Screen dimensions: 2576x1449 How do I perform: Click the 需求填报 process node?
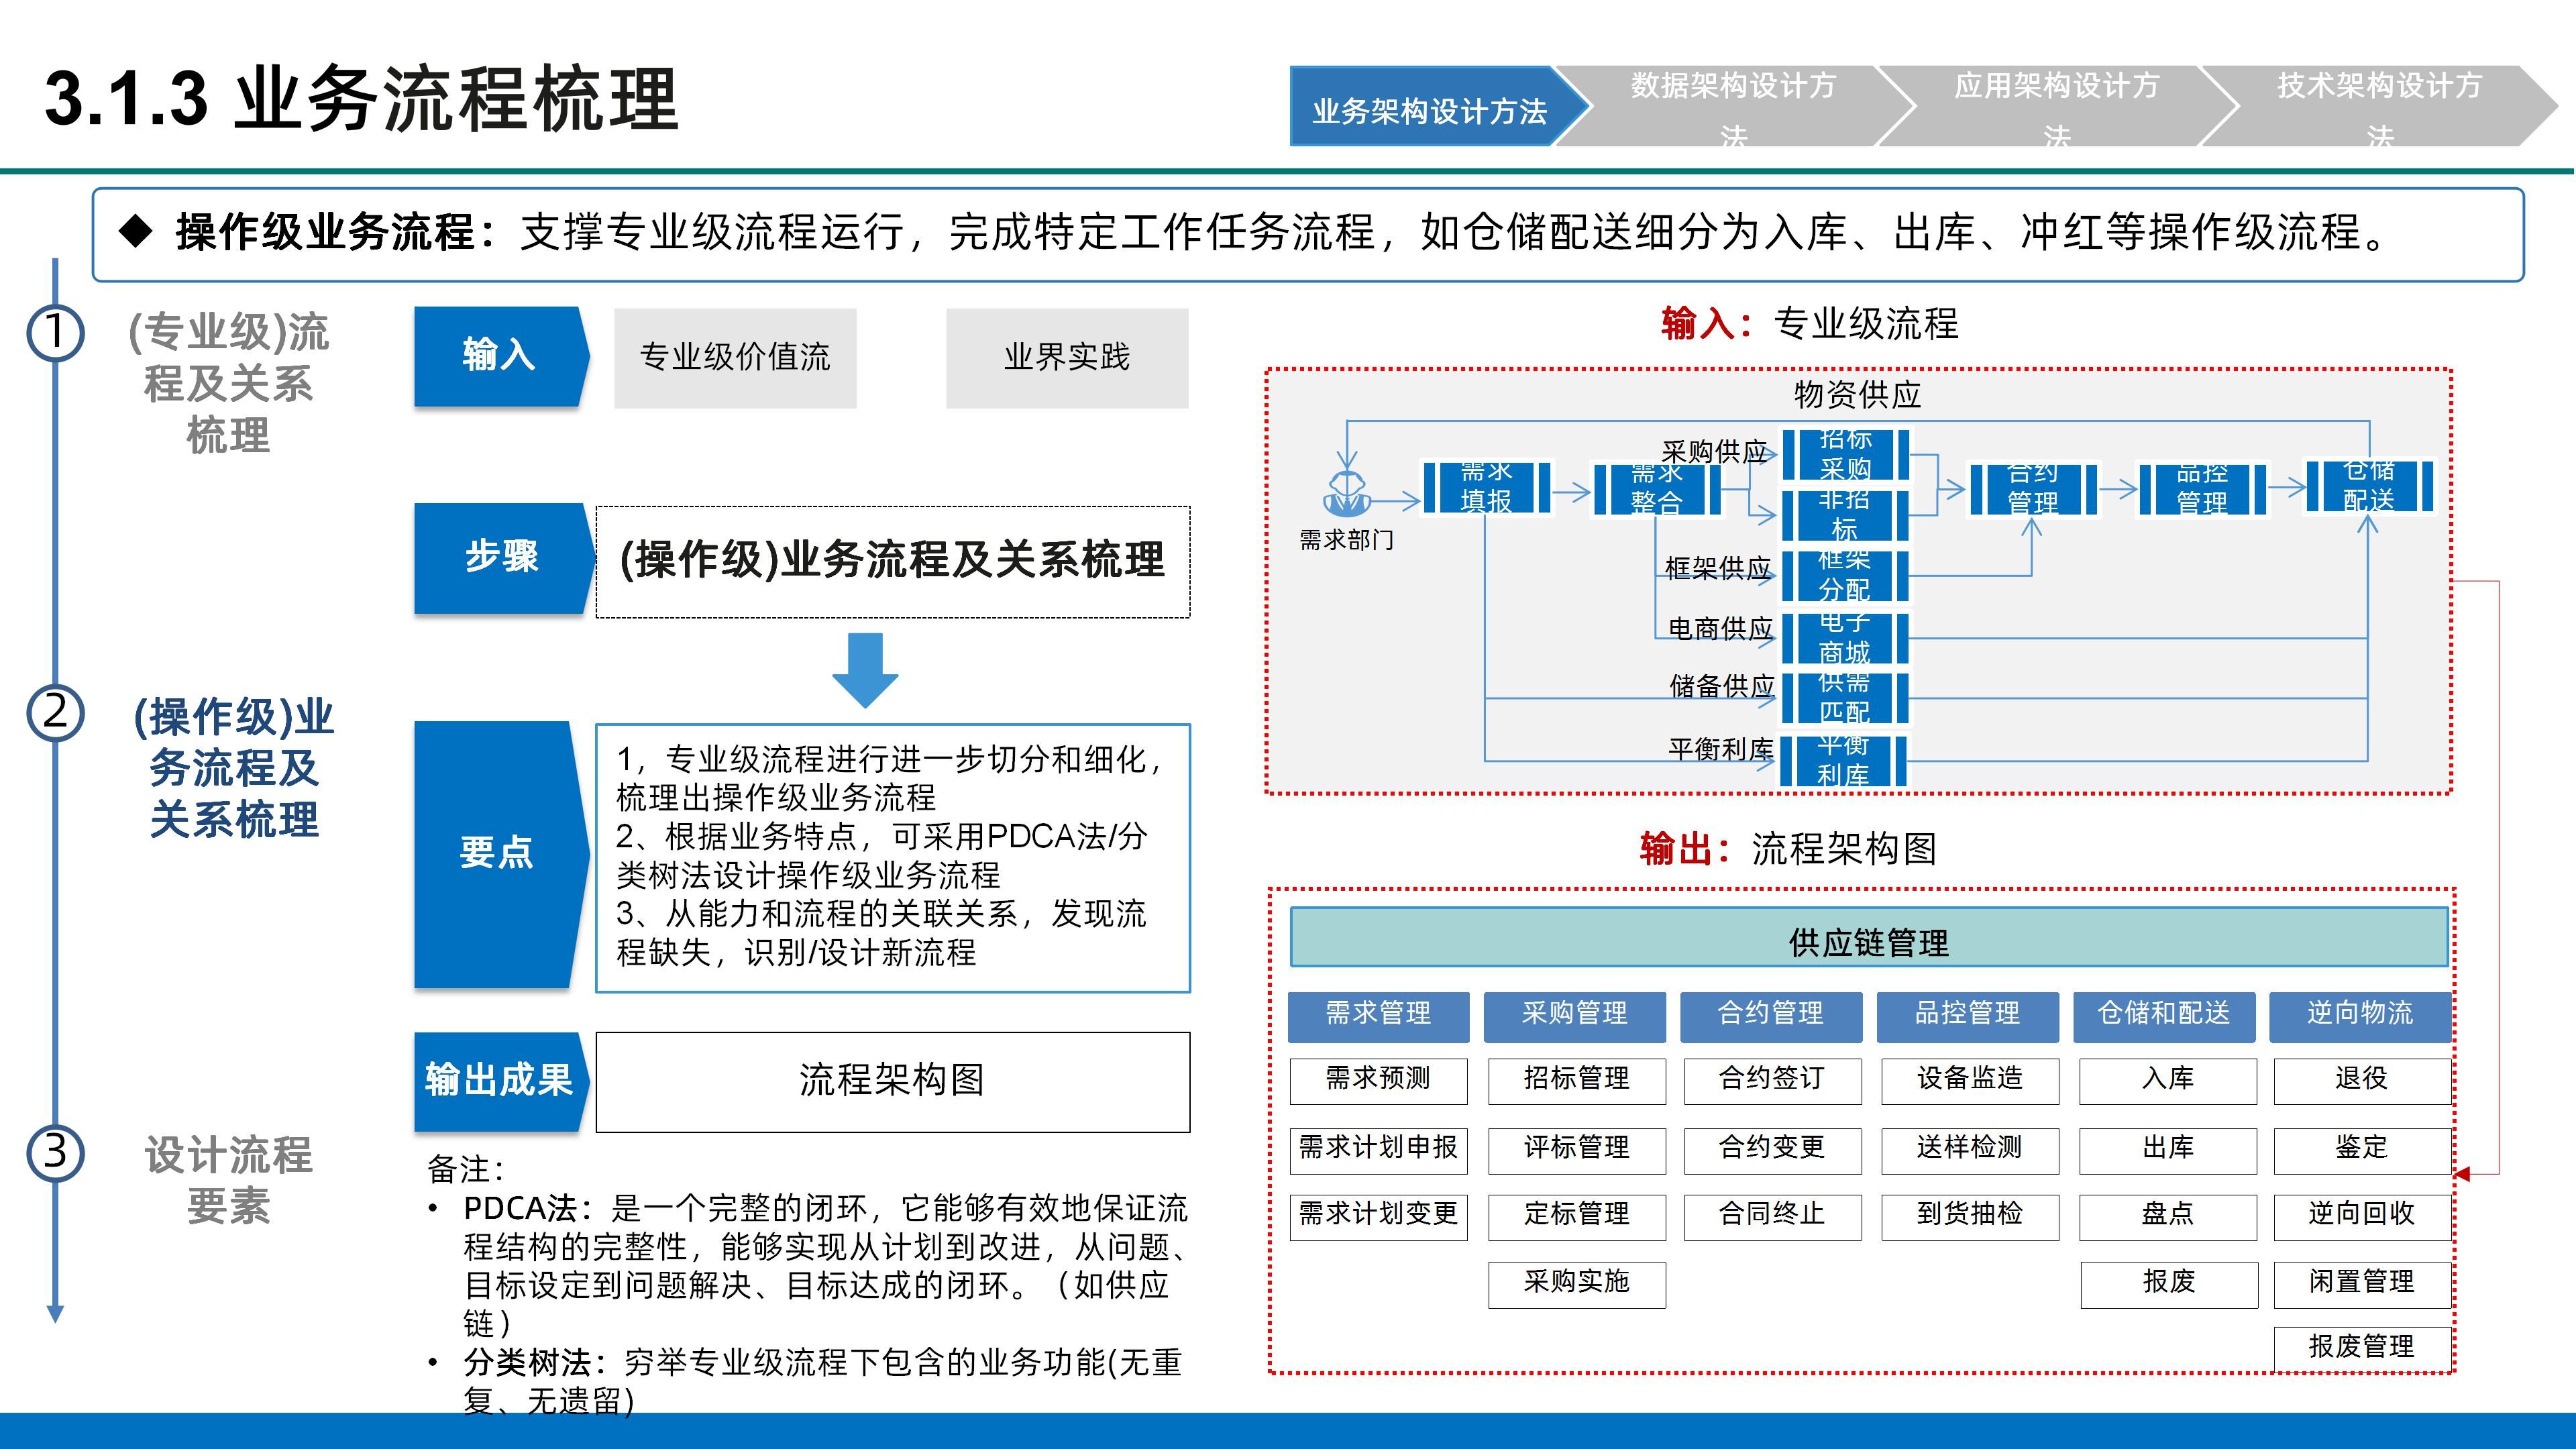coord(1486,487)
